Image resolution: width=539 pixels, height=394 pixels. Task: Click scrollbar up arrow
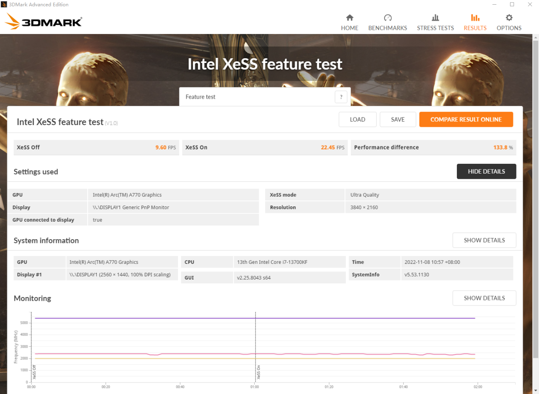point(536,37)
